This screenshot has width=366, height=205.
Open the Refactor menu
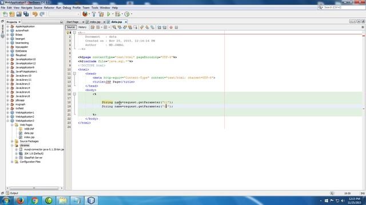[x=49, y=7]
